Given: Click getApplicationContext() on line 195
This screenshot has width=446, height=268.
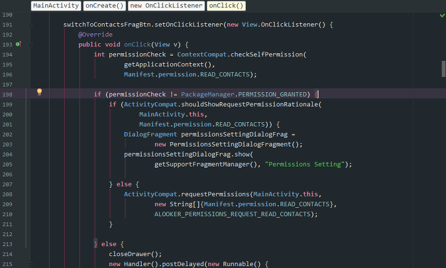Looking at the screenshot, I should 168,64.
